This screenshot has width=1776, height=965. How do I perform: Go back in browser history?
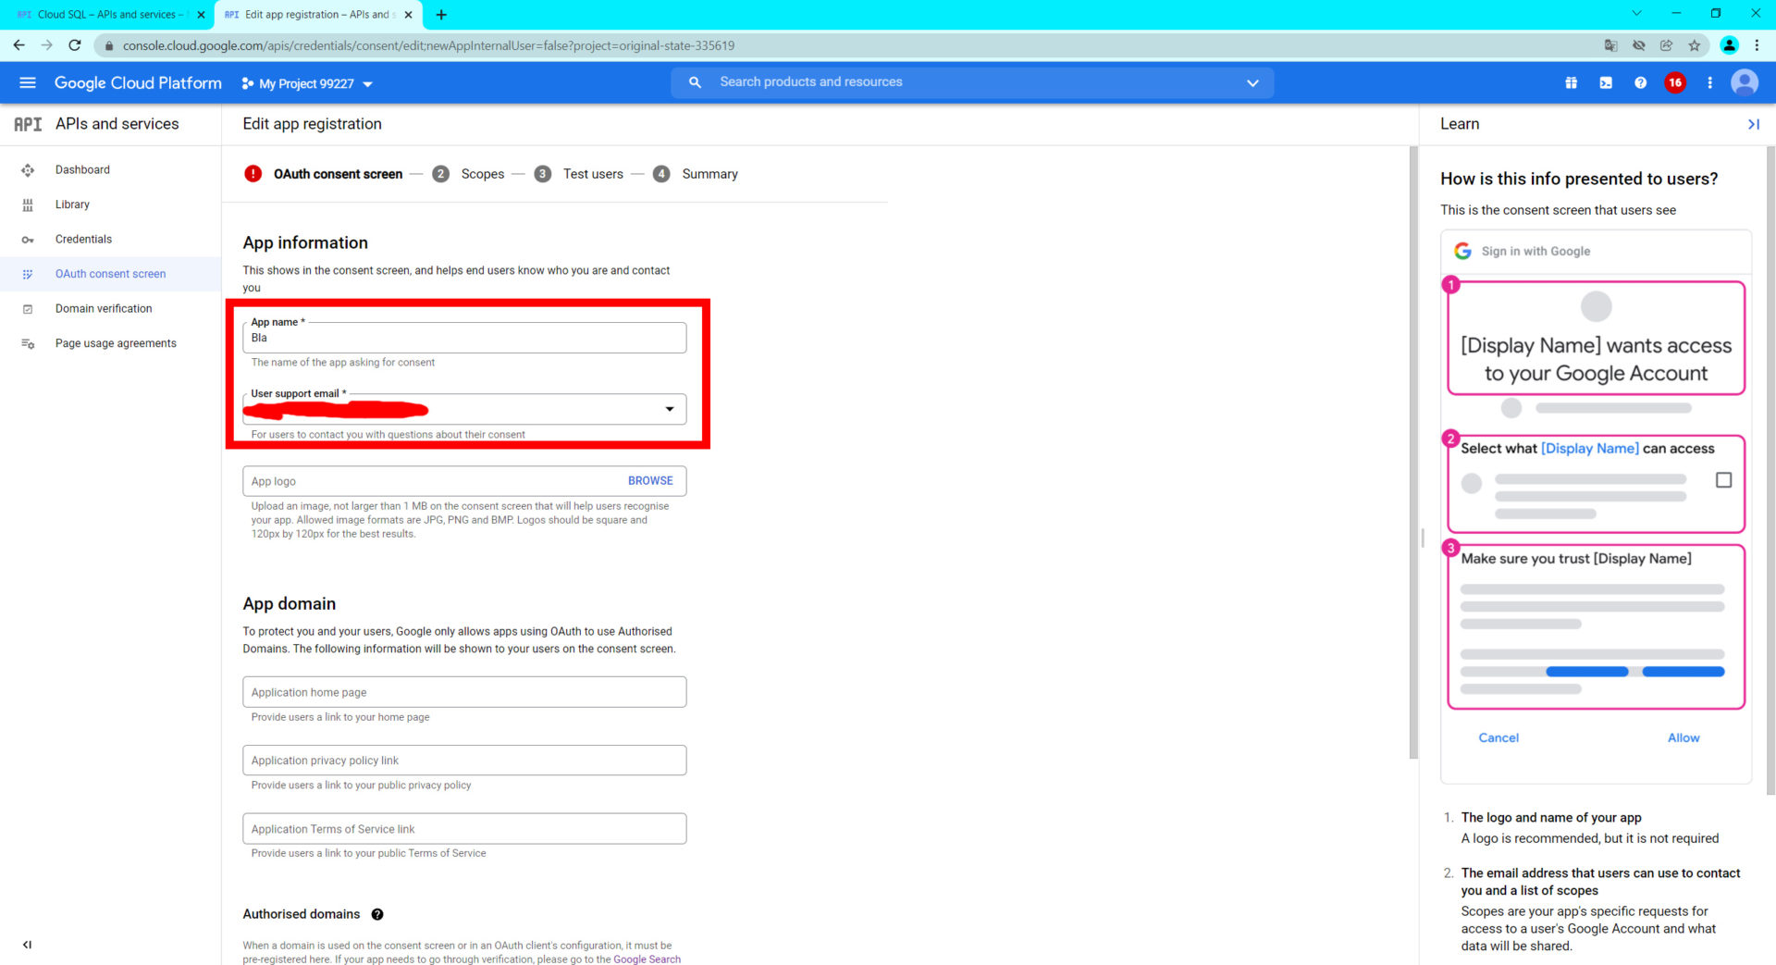click(x=19, y=45)
